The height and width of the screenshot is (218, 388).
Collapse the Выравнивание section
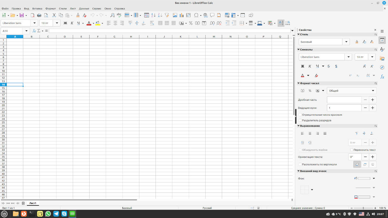coord(299,126)
